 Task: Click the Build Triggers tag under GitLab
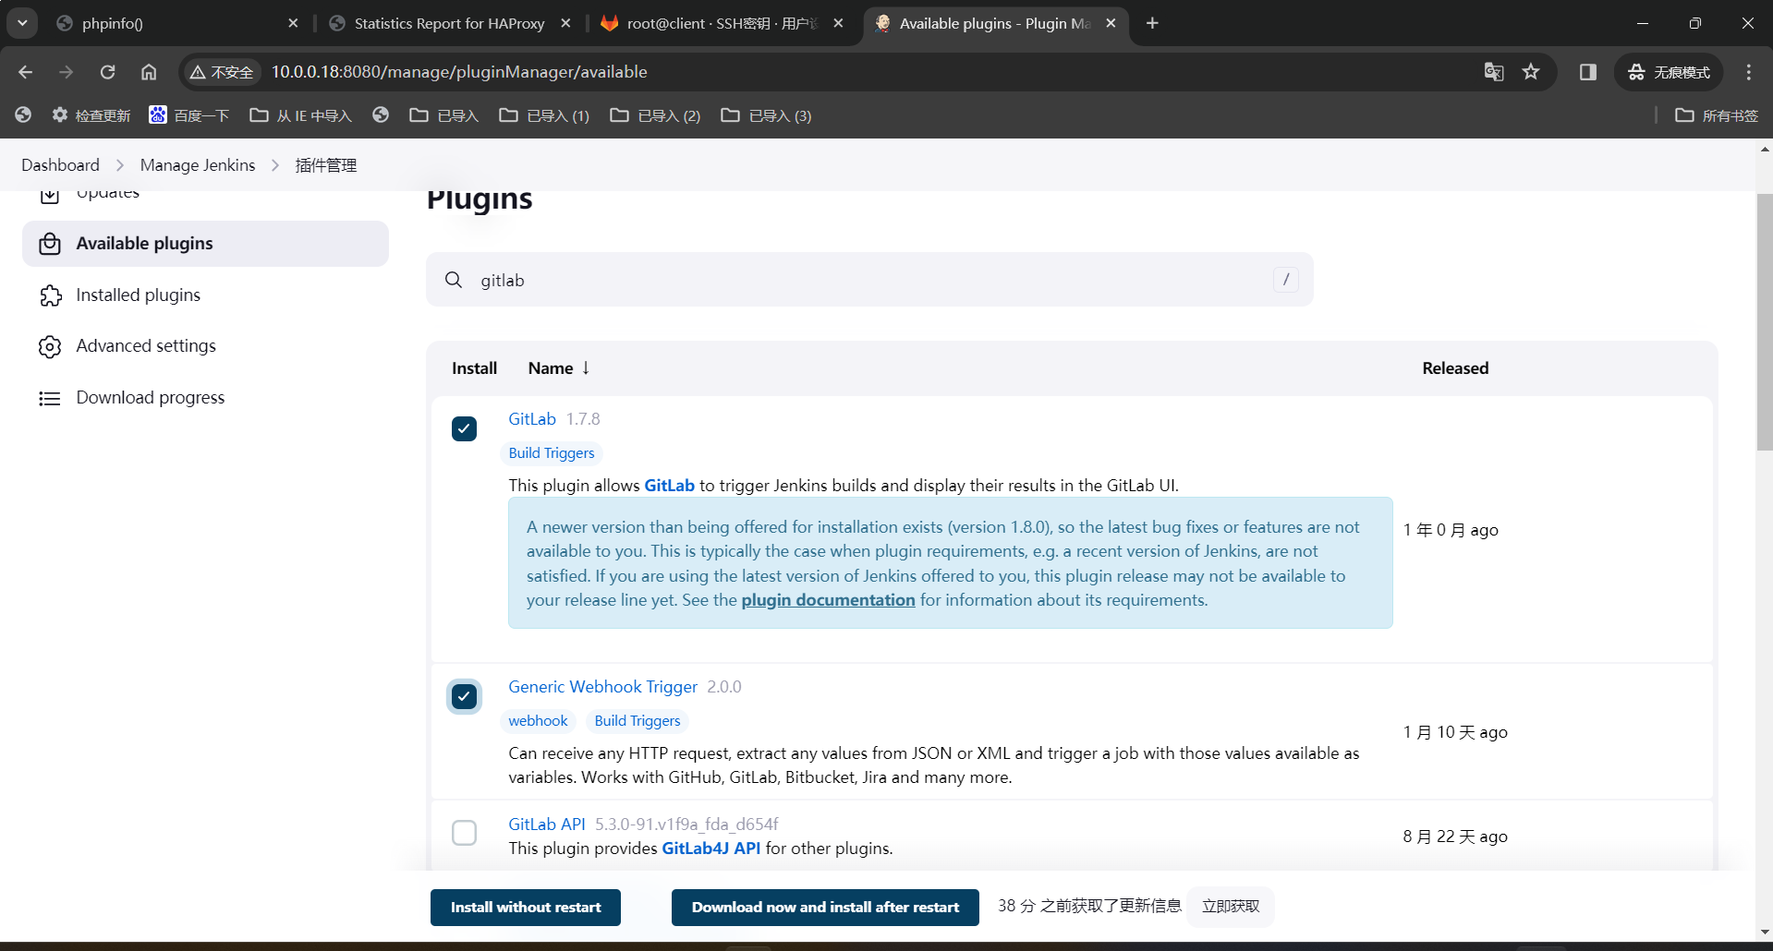coord(552,453)
